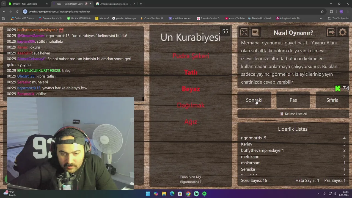Image resolution: width=352 pixels, height=198 pixels.
Task: Open the Thumbs Up - Stand... bookmark
Action: click(260, 18)
